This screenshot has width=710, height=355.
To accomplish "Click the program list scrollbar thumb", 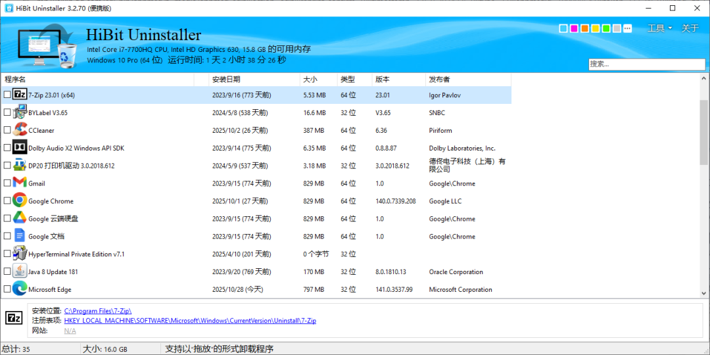I will [x=704, y=132].
